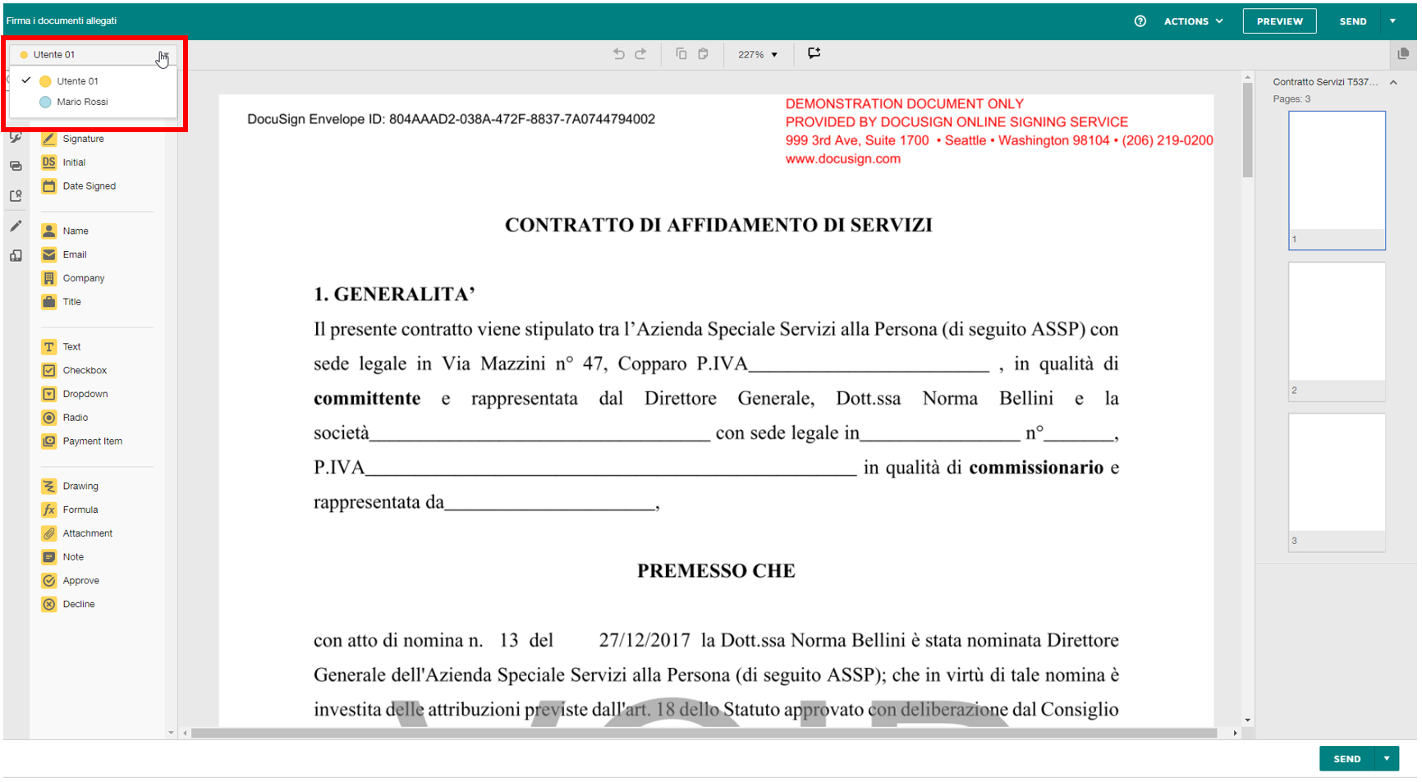Click the document title Contratto Servizi T537

1325,82
